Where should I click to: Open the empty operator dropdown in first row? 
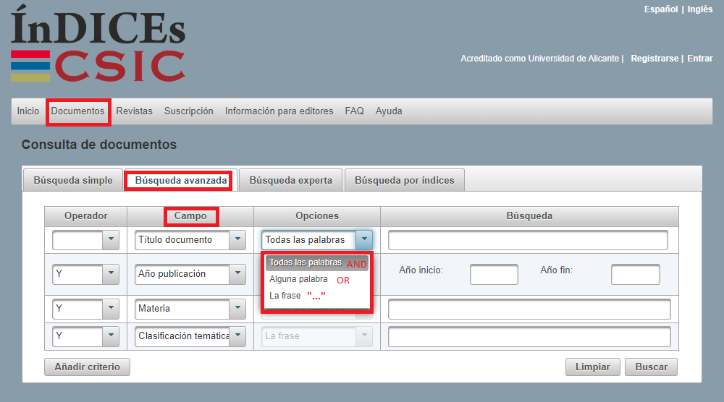pos(86,240)
